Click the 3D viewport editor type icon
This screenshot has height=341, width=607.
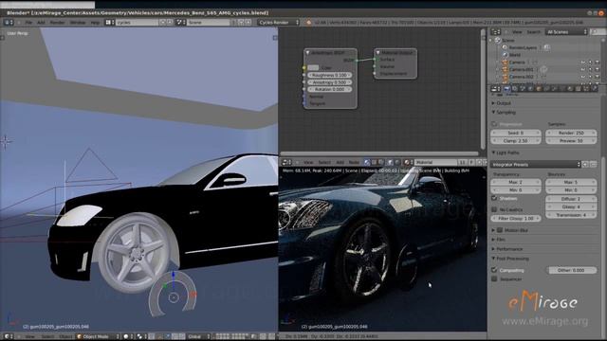click(x=8, y=336)
